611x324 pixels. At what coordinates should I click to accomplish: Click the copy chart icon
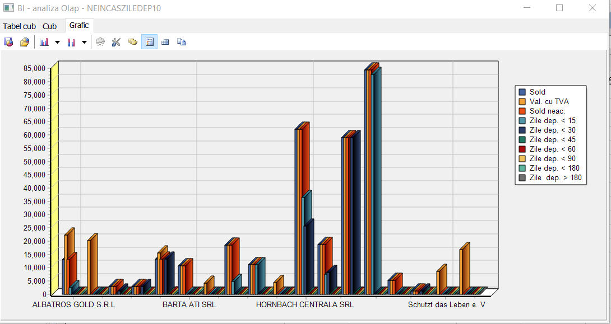click(181, 42)
